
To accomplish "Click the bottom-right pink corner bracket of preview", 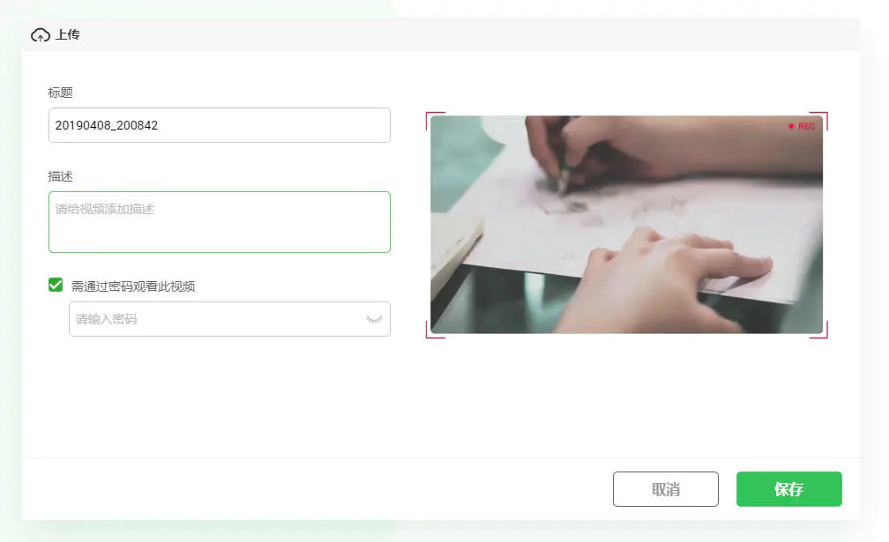I will [x=818, y=330].
